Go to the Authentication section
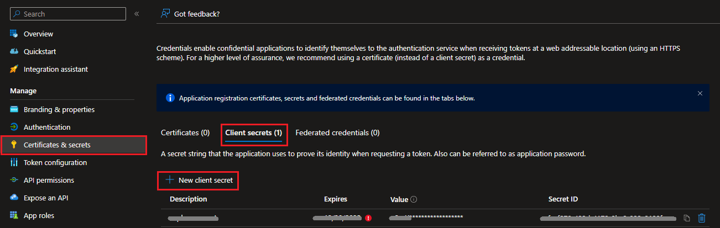720x228 pixels. coord(47,127)
